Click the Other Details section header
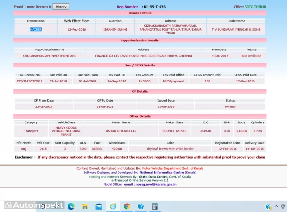The height and width of the screenshot is (212, 287). pyautogui.click(x=140, y=116)
